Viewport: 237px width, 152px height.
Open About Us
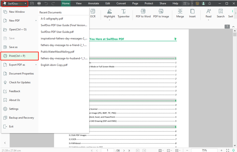20,100
